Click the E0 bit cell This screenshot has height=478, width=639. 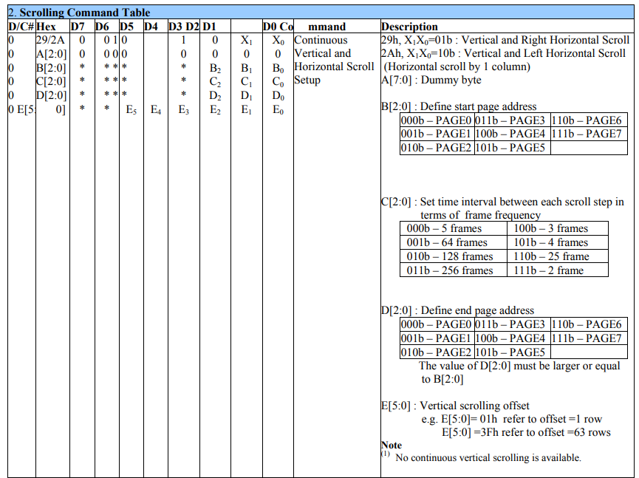(278, 109)
